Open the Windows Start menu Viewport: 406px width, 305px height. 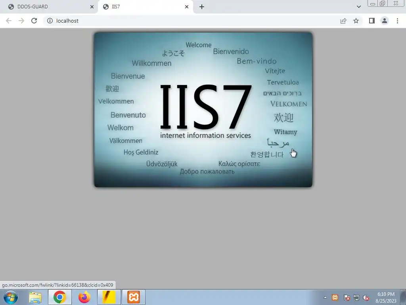pos(10,297)
